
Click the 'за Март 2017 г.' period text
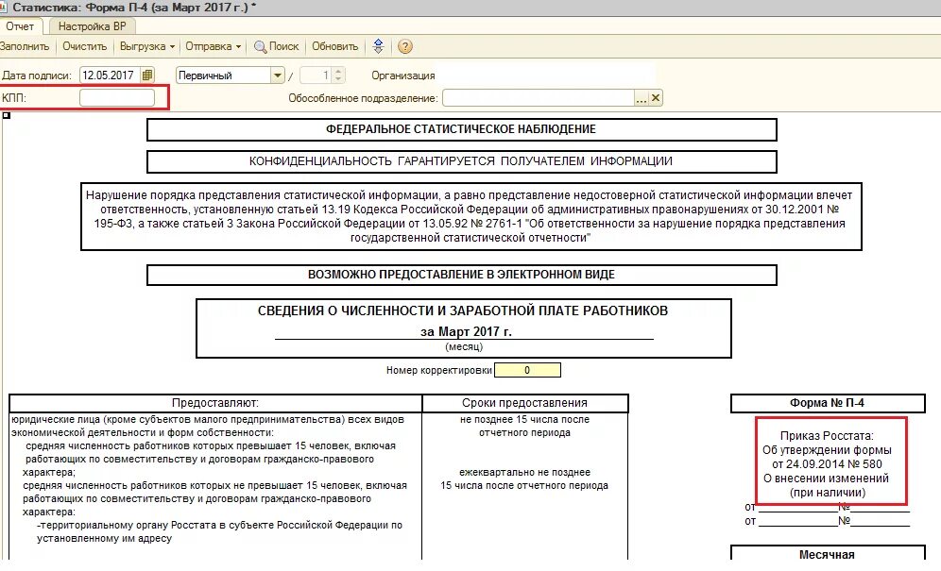coord(466,331)
